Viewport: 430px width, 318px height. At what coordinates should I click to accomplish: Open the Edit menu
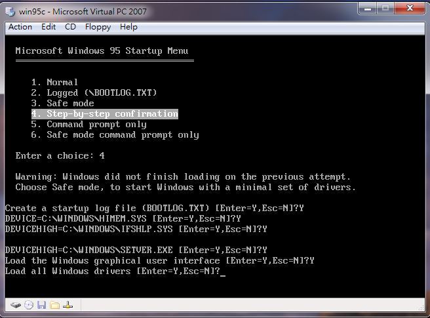(49, 27)
